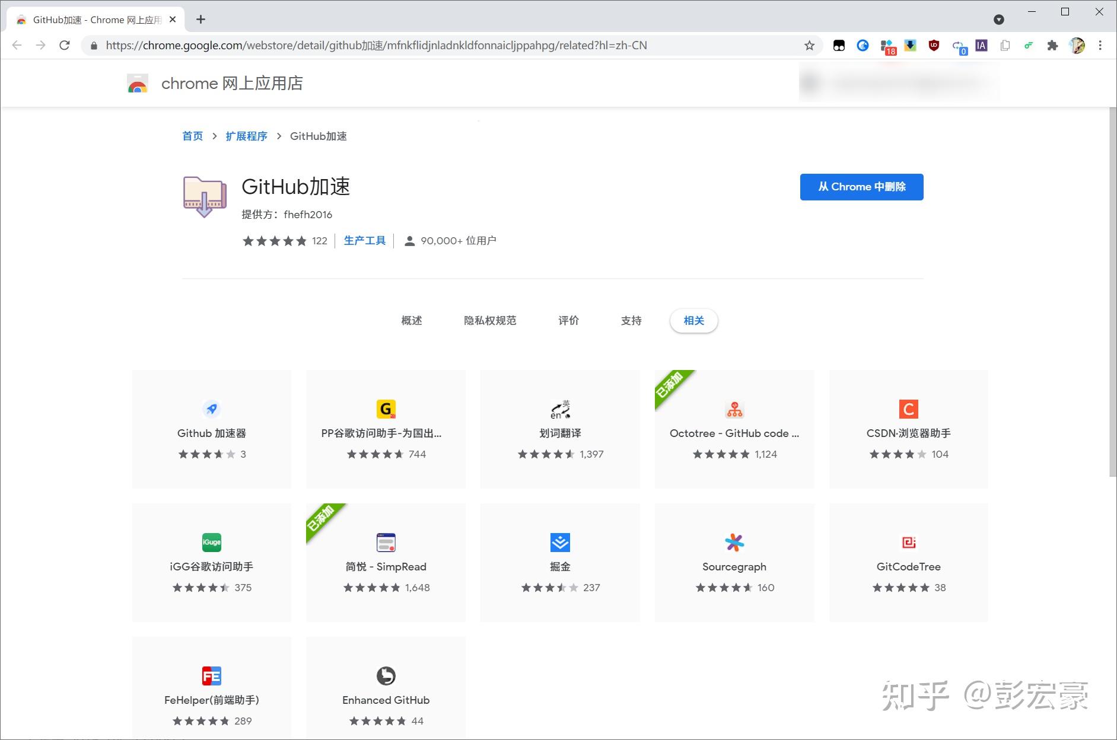
Task: Click the site lock icon in address bar
Action: point(94,46)
